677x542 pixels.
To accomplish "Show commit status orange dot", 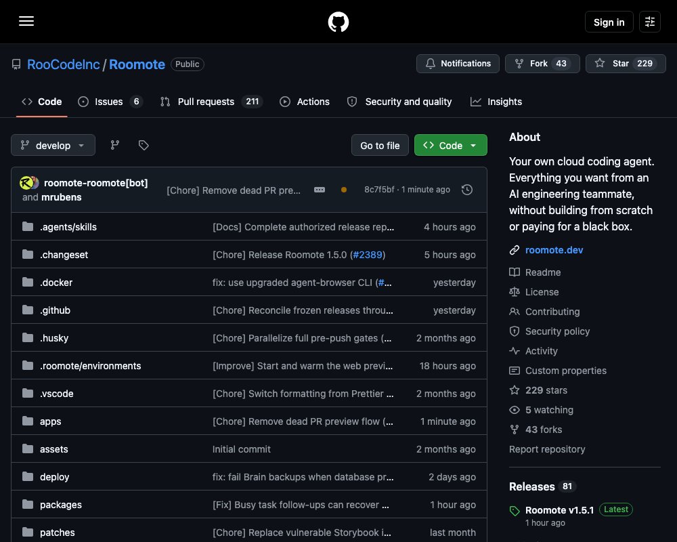I will (x=344, y=190).
